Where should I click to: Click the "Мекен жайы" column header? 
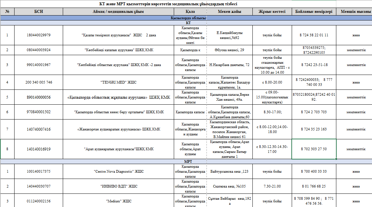229,12
